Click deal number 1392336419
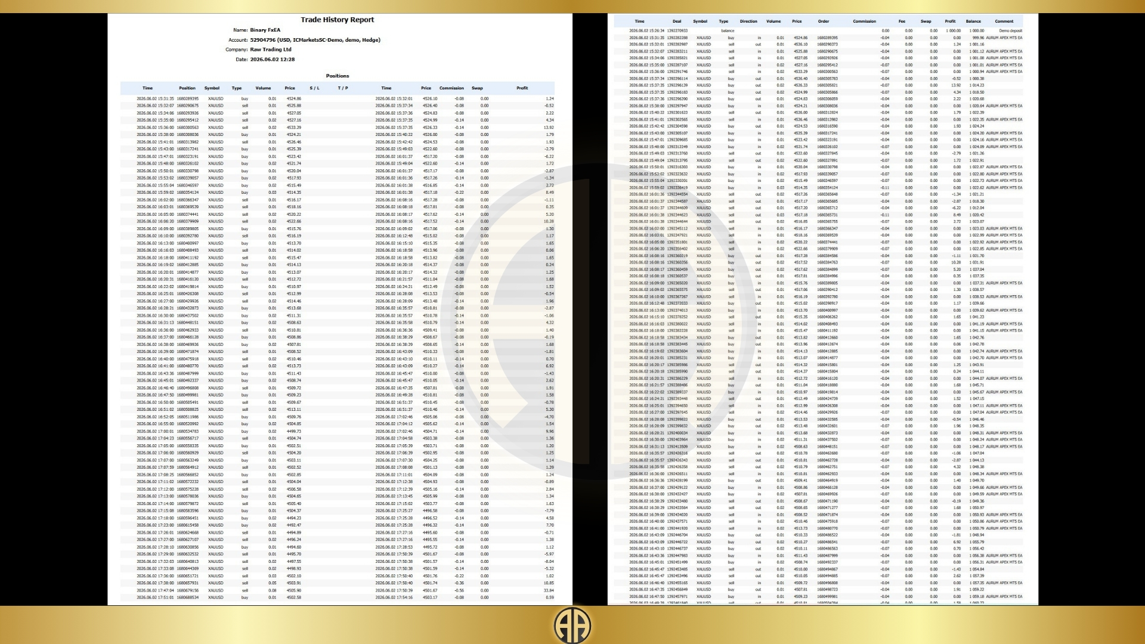The image size is (1145, 644). (x=677, y=188)
